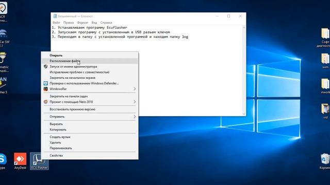This screenshot has width=330, height=185.
Task: Click the WindowsRar icon in context menu
Action: click(x=45, y=89)
